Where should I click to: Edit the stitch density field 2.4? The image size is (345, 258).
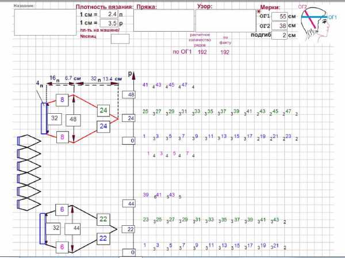click(109, 14)
